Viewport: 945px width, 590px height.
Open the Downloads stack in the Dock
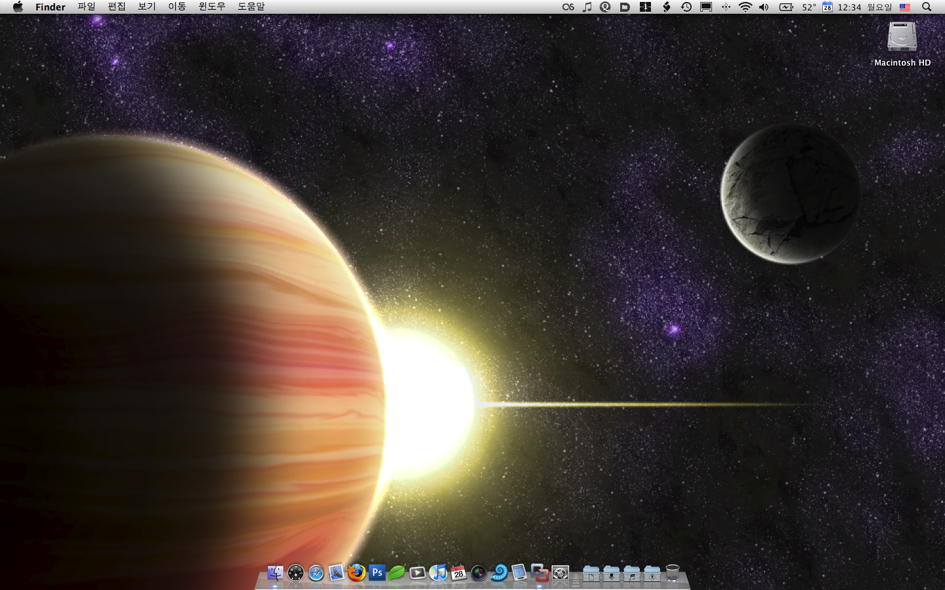click(x=612, y=573)
